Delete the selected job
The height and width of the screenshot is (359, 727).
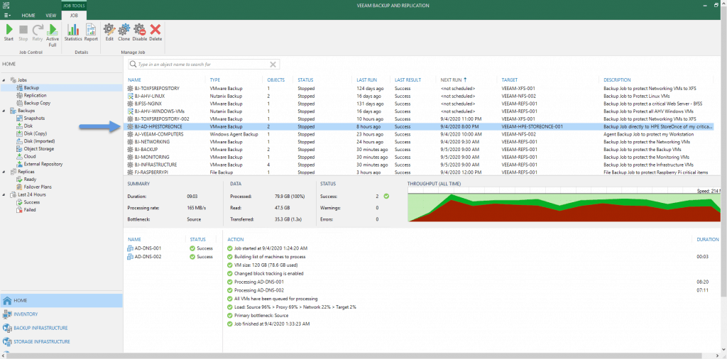pyautogui.click(x=155, y=33)
